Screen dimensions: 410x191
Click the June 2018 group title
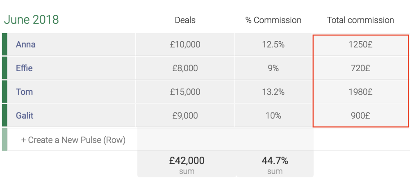pos(32,20)
